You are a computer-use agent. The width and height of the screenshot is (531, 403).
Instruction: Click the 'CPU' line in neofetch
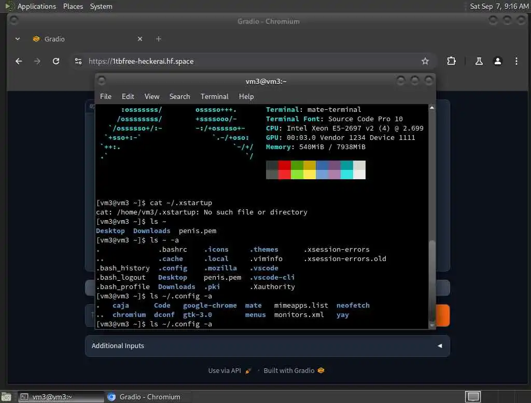pos(344,128)
